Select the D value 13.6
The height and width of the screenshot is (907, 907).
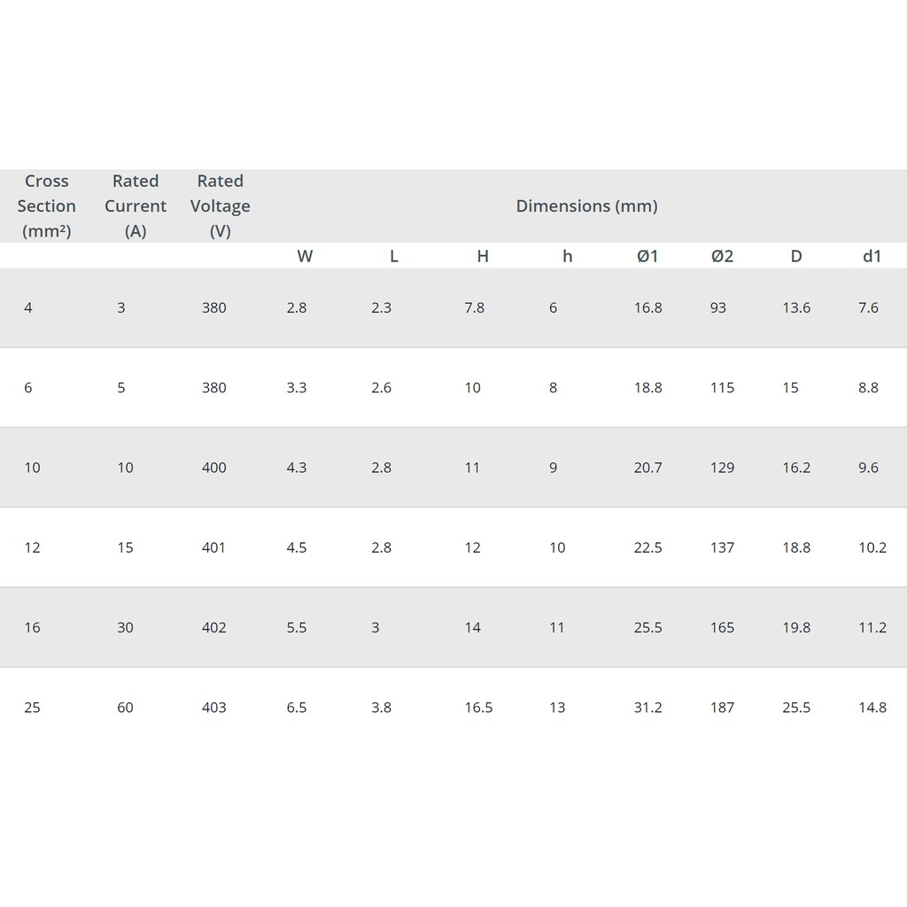coord(796,307)
